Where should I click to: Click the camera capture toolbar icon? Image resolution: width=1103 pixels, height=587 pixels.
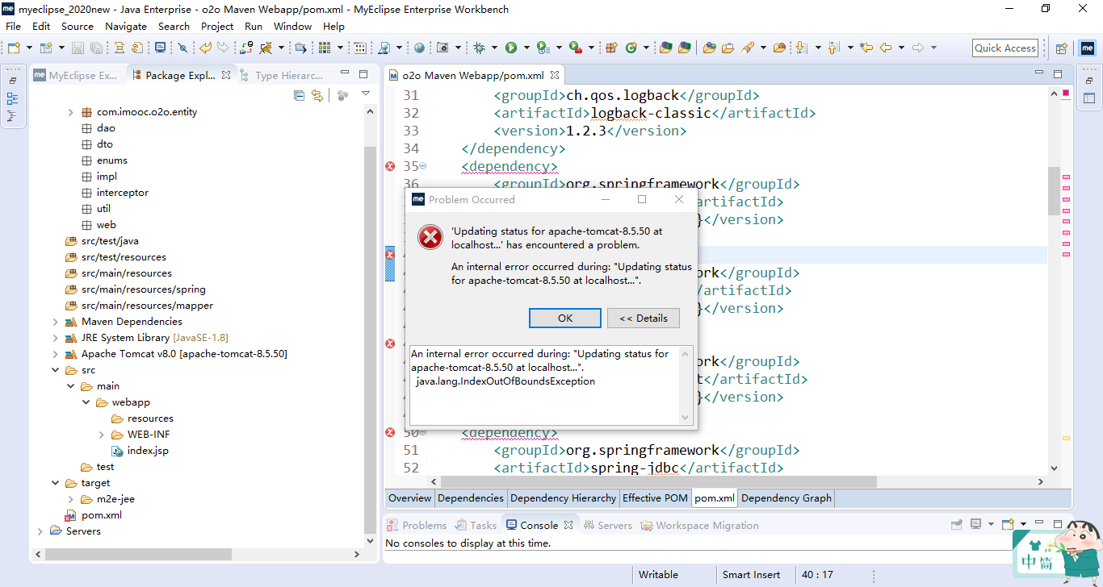click(442, 48)
